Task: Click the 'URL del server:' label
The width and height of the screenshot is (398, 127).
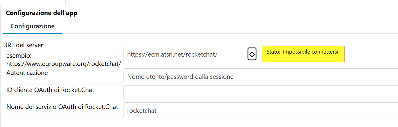Action: point(24,45)
